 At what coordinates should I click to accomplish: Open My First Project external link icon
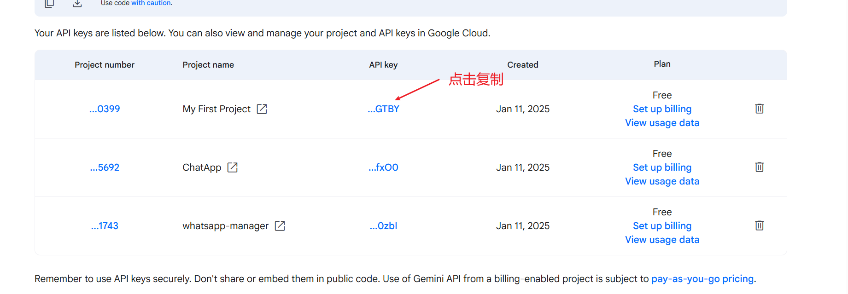click(262, 109)
